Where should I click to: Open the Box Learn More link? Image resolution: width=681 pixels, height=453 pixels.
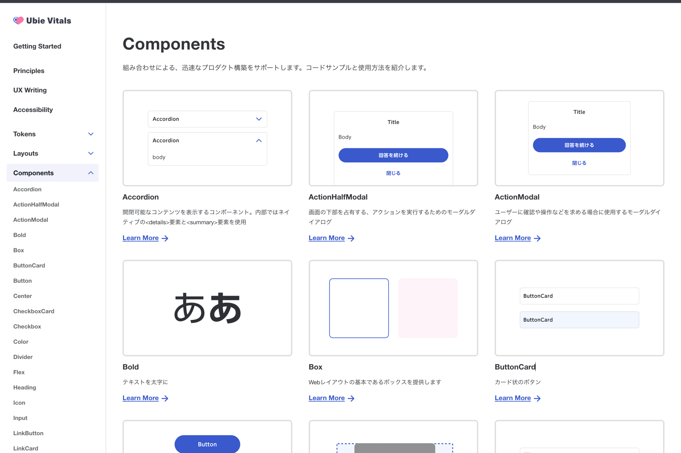point(327,398)
